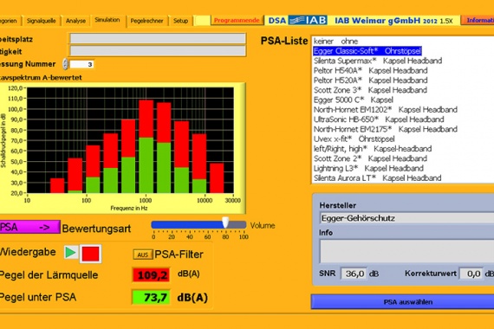Click the Messung Nummer stepper arrows
The height and width of the screenshot is (329, 494).
65,64
